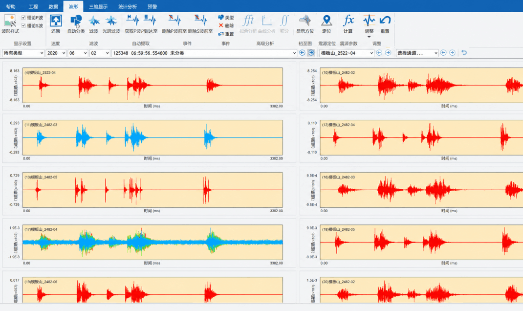Open the 预警 tab
This screenshot has width=523, height=311.
pos(153,6)
